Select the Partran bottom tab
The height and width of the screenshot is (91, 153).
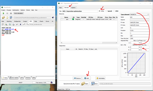pyautogui.click(x=28, y=78)
